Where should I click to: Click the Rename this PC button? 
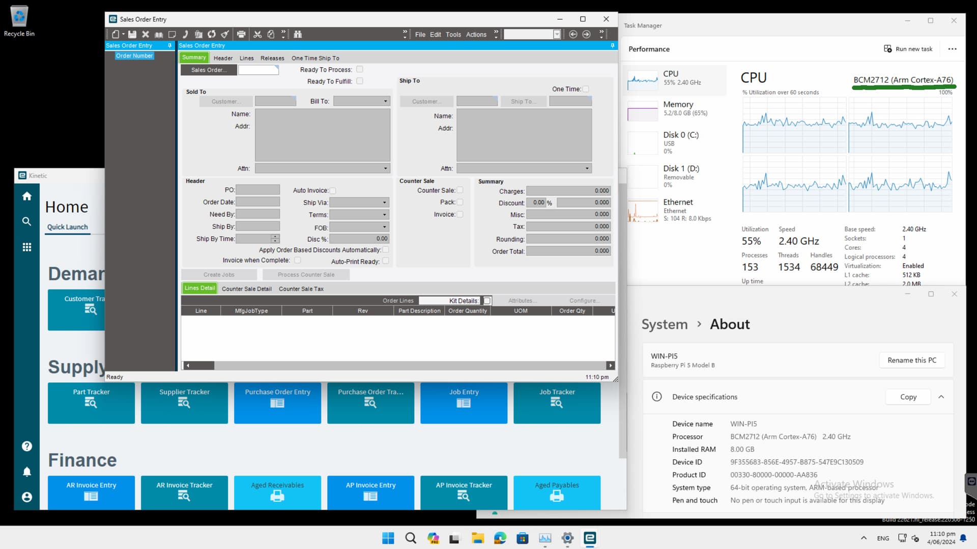coord(912,360)
